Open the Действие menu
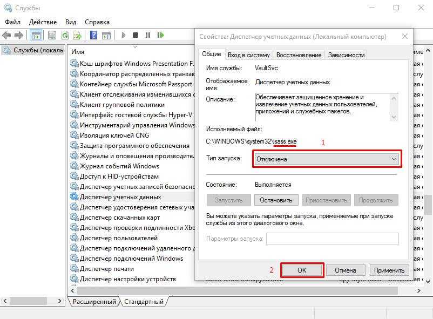 pyautogui.click(x=43, y=22)
